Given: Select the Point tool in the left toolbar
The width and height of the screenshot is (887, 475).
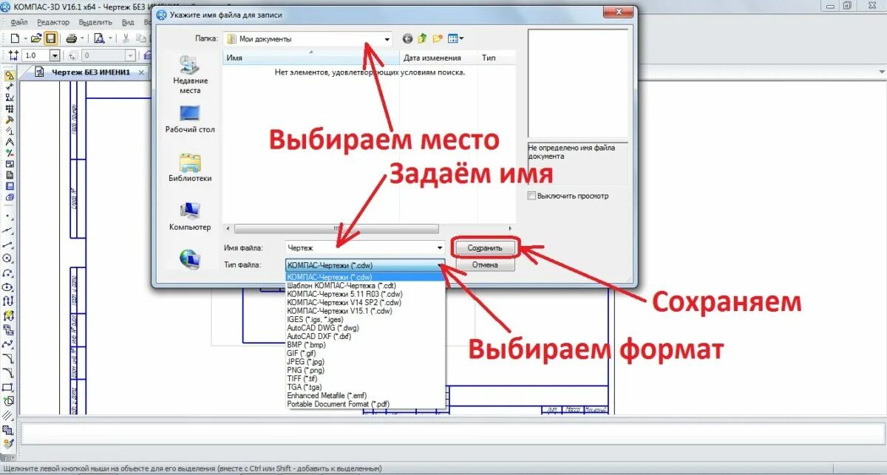Looking at the screenshot, I should point(9,217).
